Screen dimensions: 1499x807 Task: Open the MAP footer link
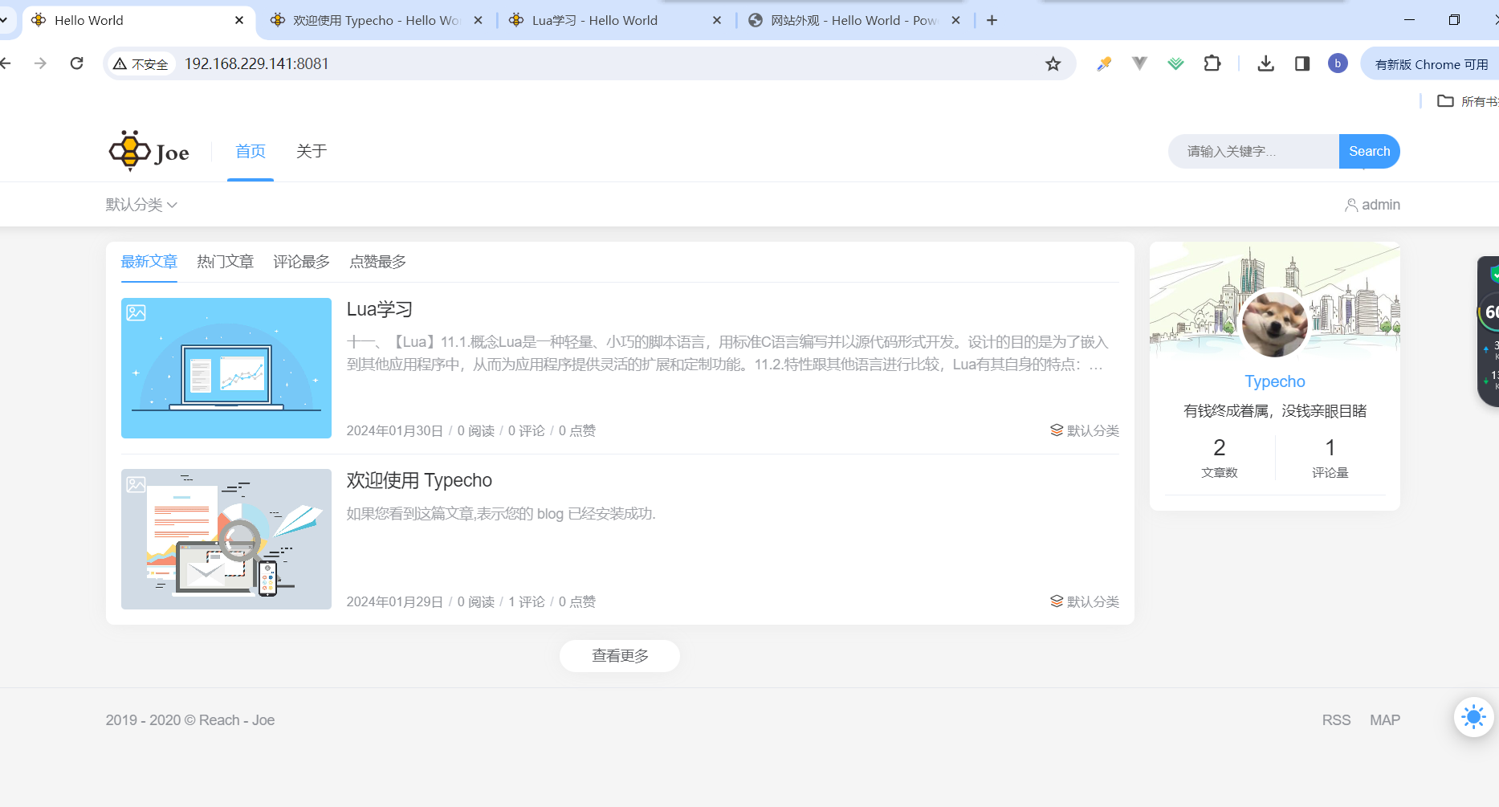tap(1384, 720)
